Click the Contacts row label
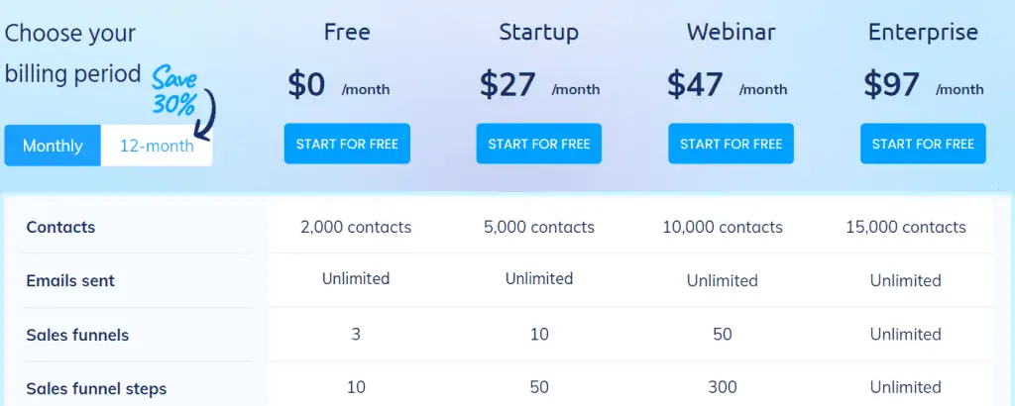The image size is (1015, 406). 60,227
